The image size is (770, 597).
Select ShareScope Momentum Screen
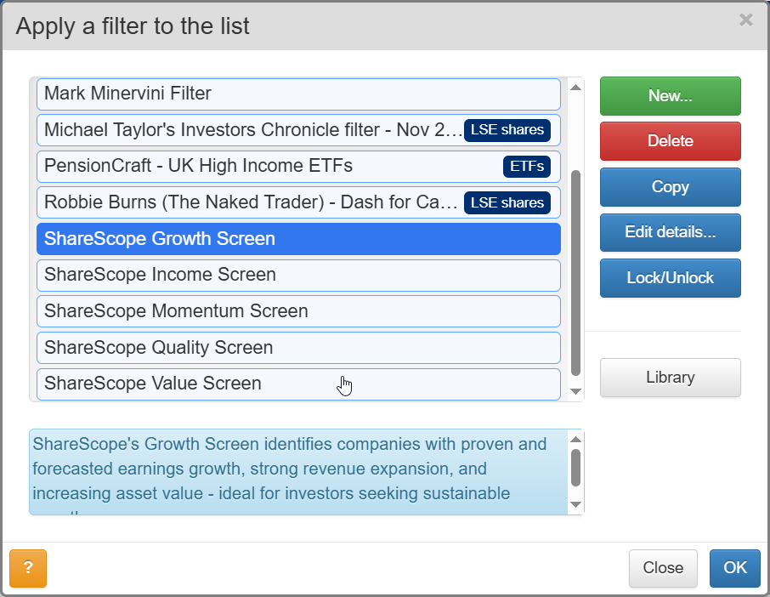(x=298, y=311)
